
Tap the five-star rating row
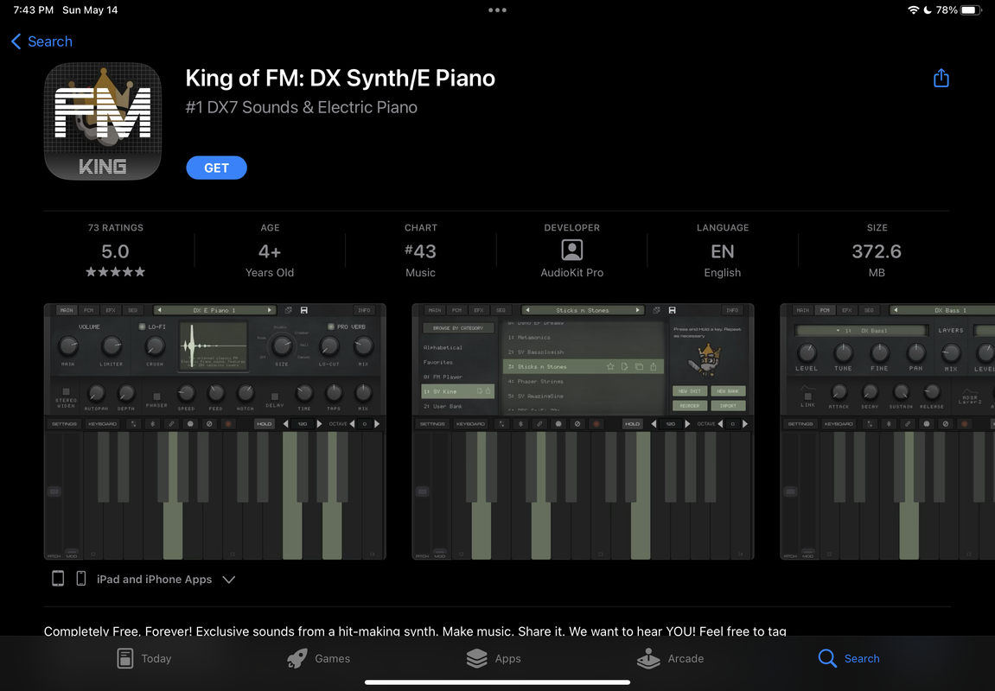[116, 272]
